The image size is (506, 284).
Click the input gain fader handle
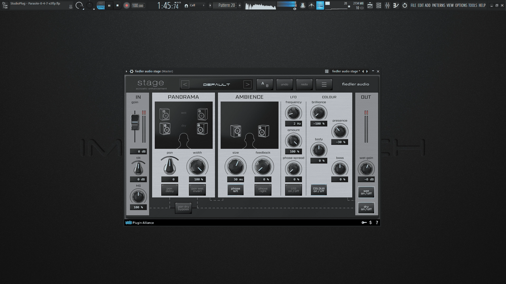[135, 122]
